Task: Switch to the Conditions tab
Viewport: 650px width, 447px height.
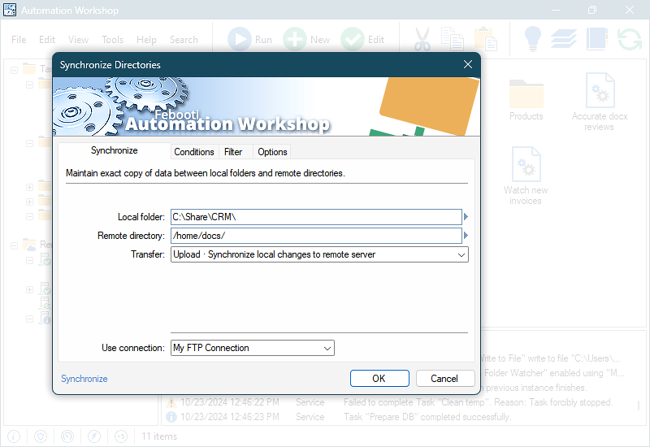Action: point(194,152)
